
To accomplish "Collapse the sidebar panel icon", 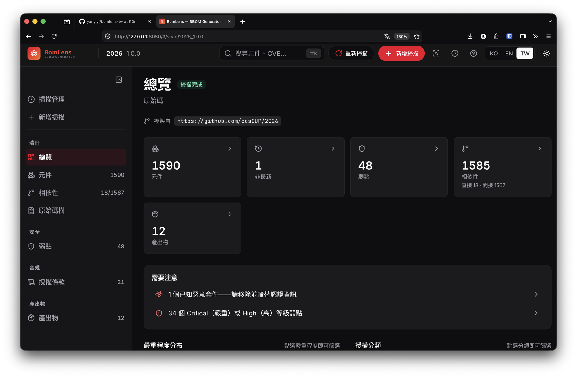I will 119,80.
